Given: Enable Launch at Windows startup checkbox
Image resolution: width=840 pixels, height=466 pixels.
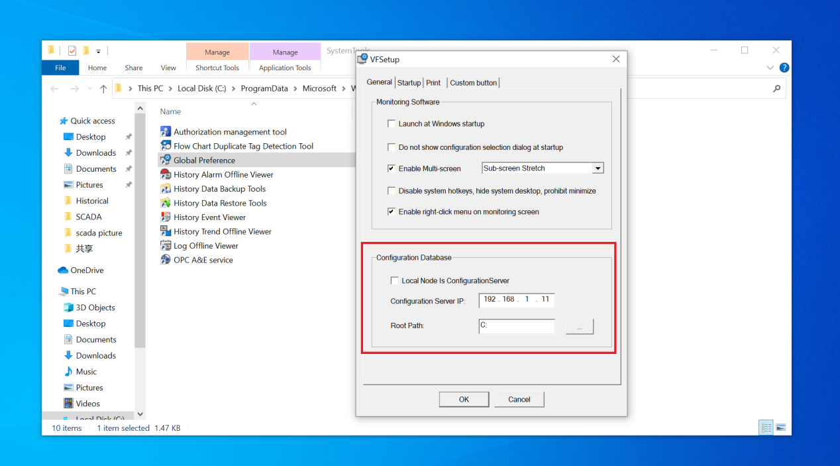Looking at the screenshot, I should (x=392, y=124).
